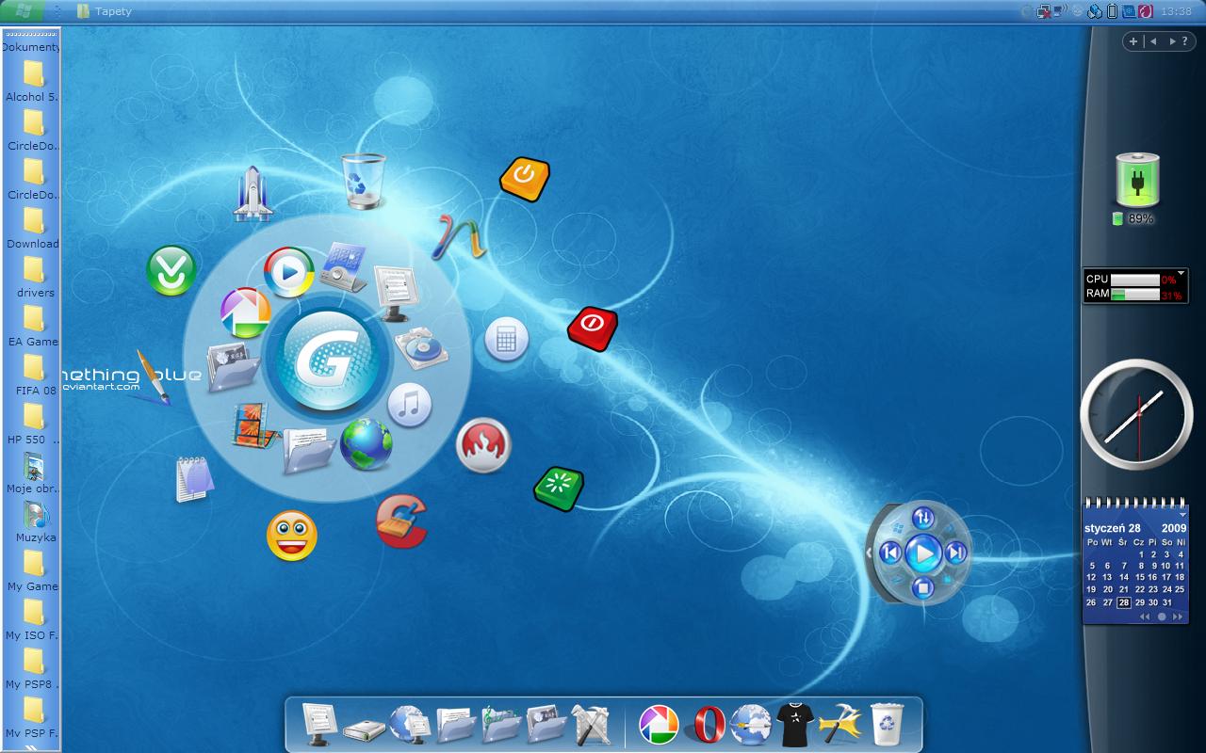Click the central G dock button
The image size is (1206, 753).
(x=328, y=362)
